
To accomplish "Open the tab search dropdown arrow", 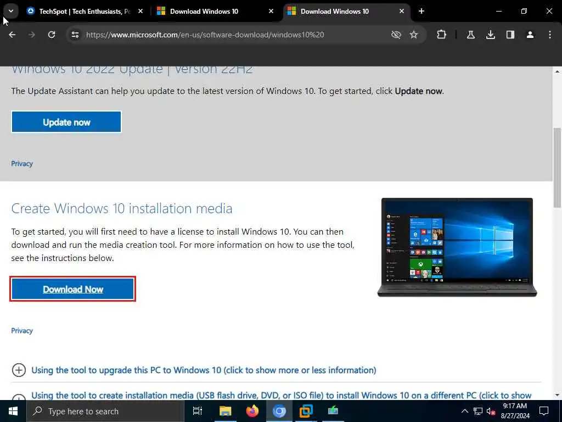I will click(x=11, y=11).
